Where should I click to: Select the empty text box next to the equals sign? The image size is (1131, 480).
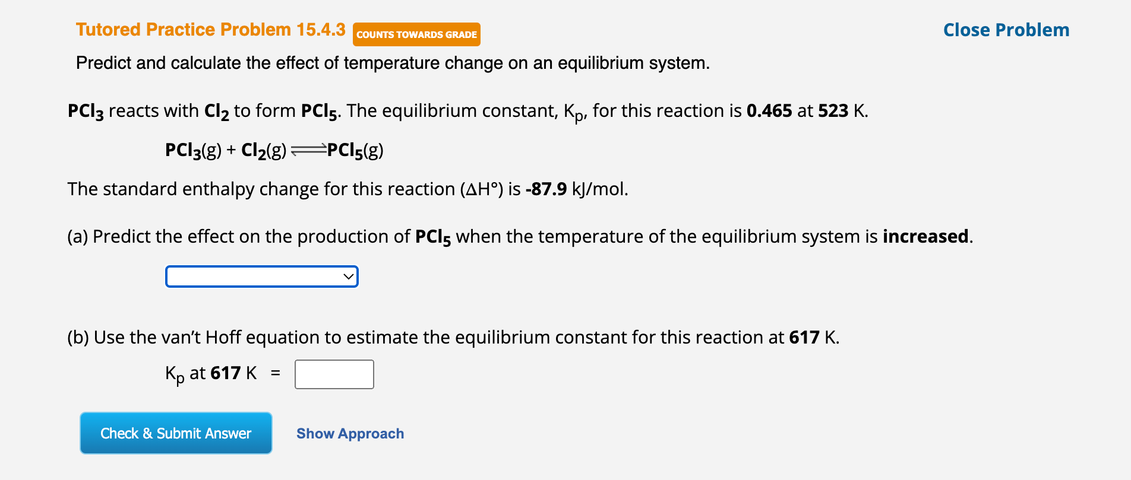coord(334,374)
